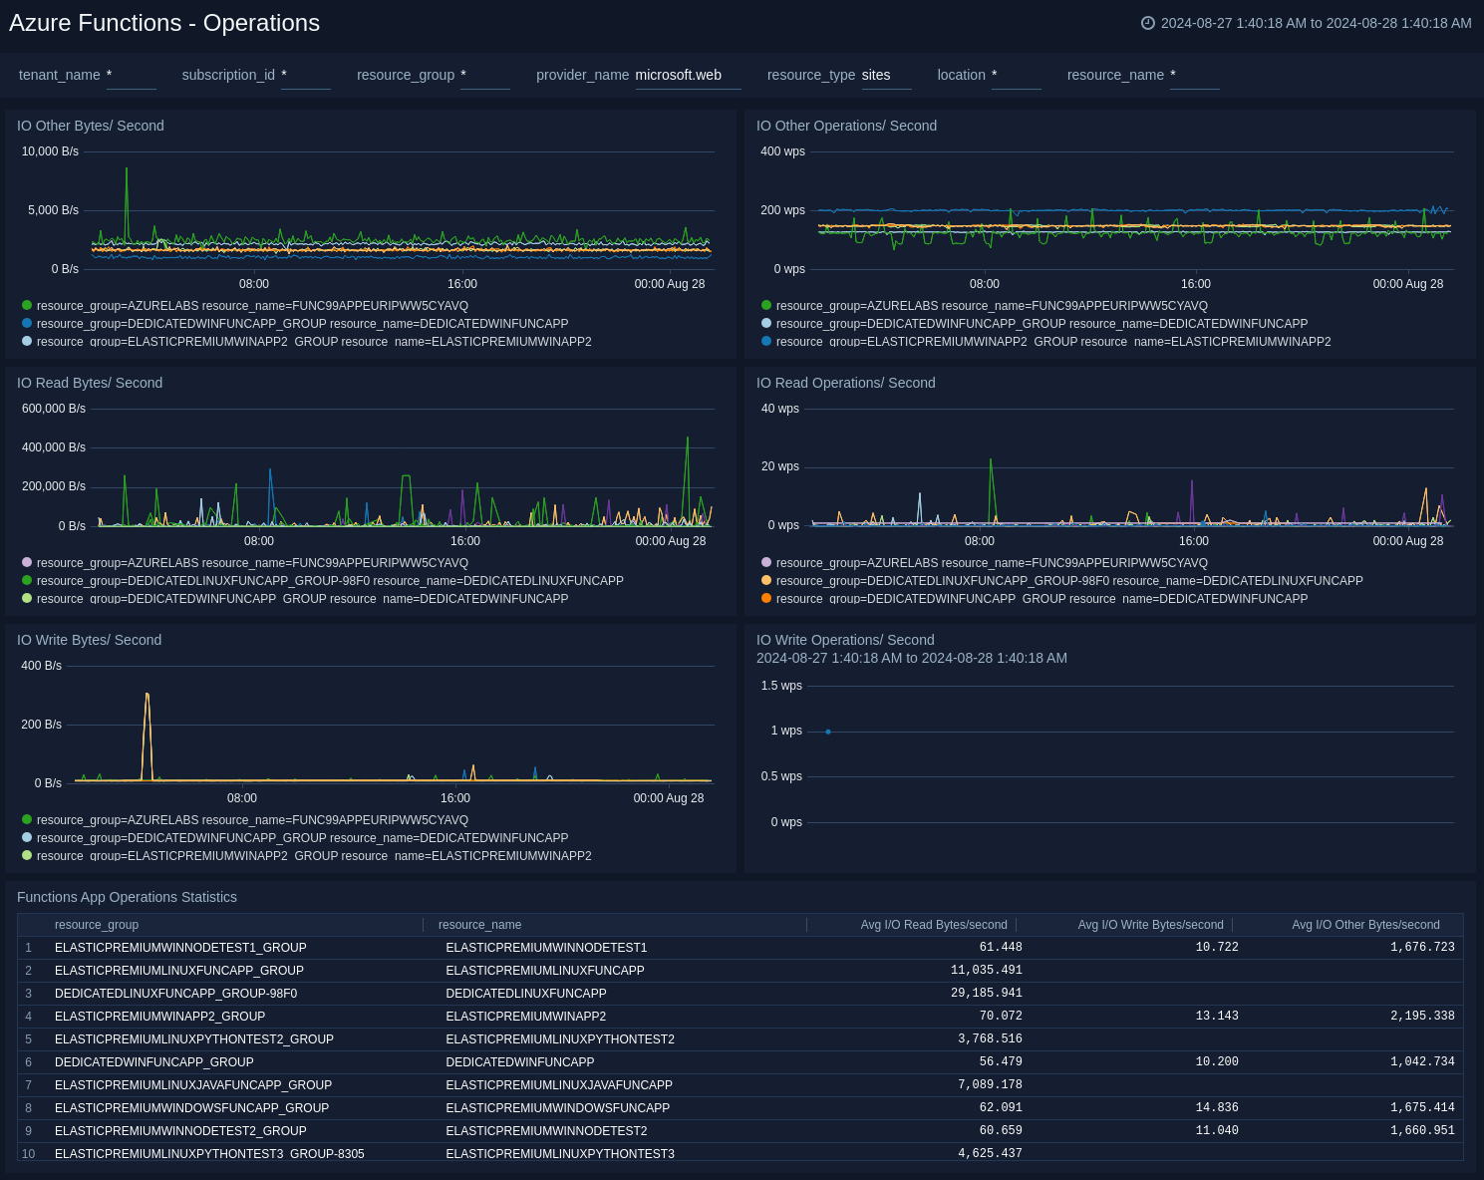
Task: Edit the resource_name filter field
Action: (x=1195, y=75)
